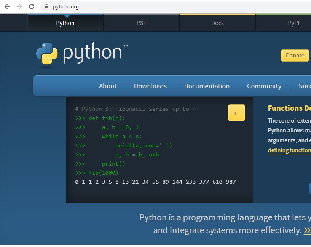The image size is (311, 247).
Task: Open the Downloads menu
Action: 150,86
